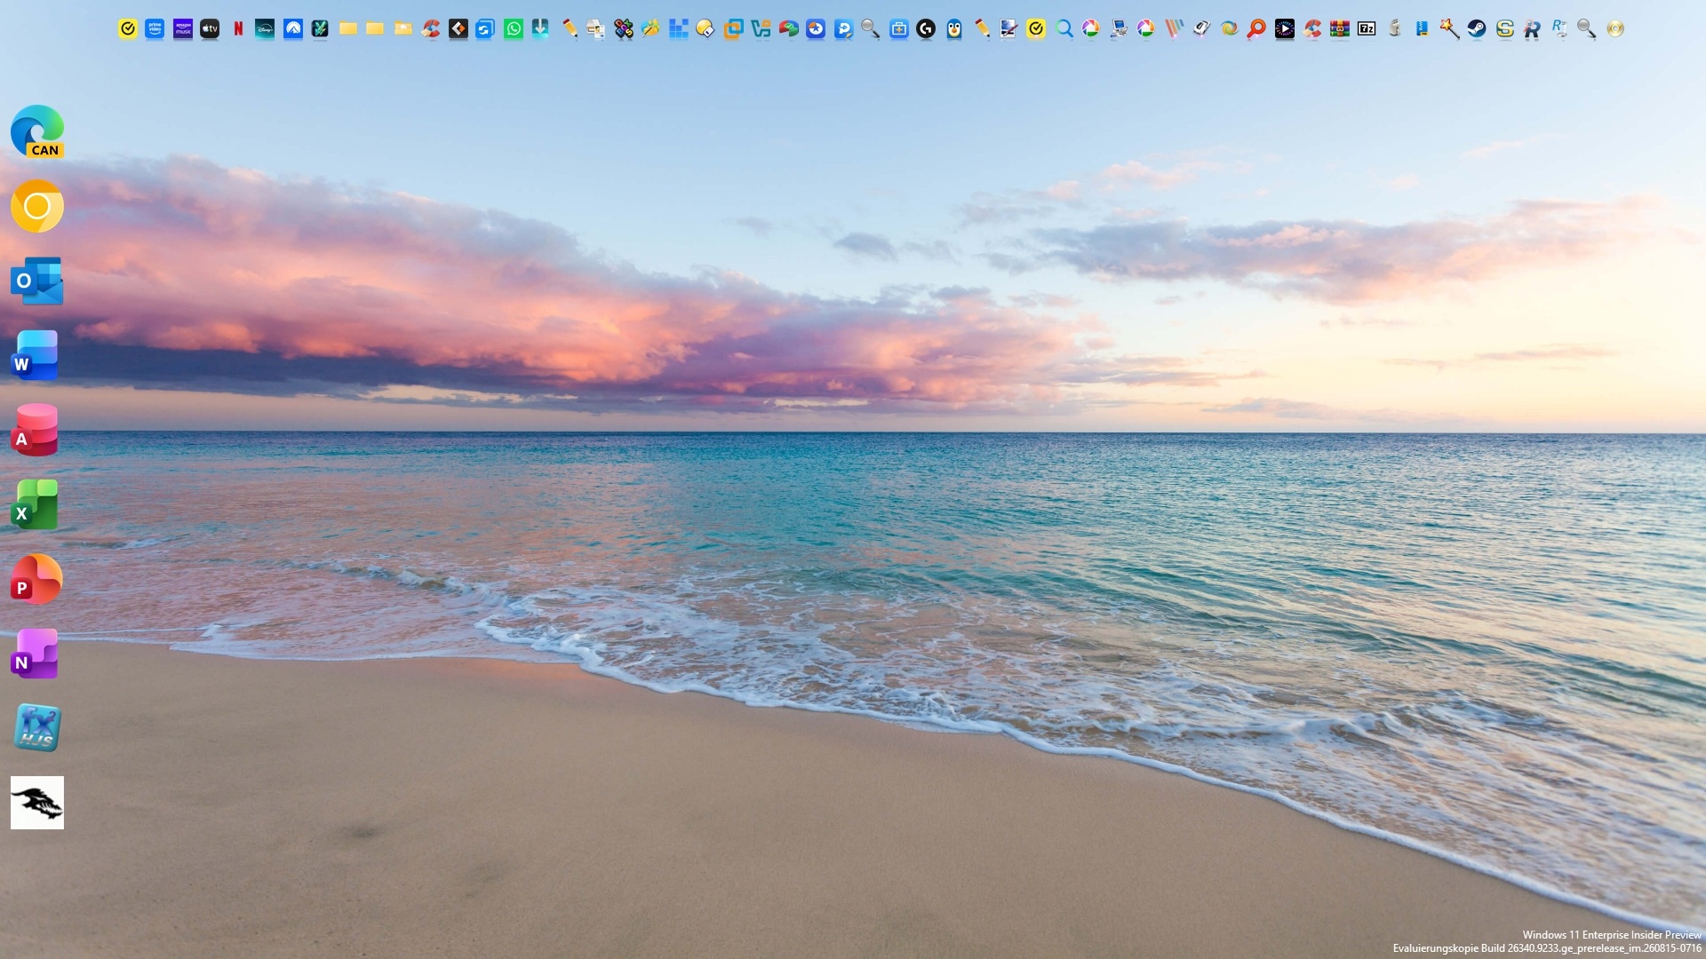Viewport: 1706px width, 959px height.
Task: Launch OneNote from the desktop
Action: point(36,654)
